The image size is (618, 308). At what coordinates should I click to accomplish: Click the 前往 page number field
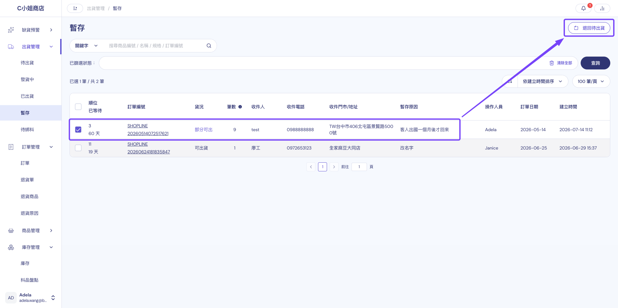tap(359, 167)
